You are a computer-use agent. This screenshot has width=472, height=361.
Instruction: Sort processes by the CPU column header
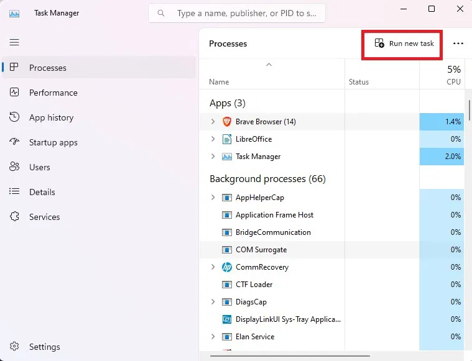[442, 74]
